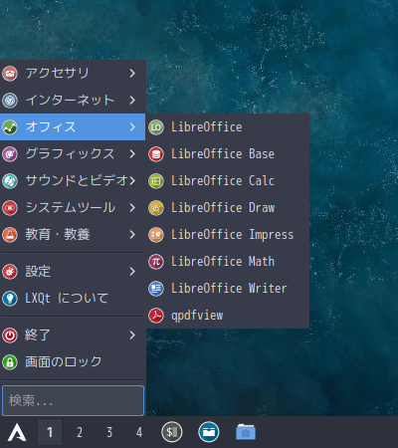Launch LibreOffice Writer from submenu text

229,289
